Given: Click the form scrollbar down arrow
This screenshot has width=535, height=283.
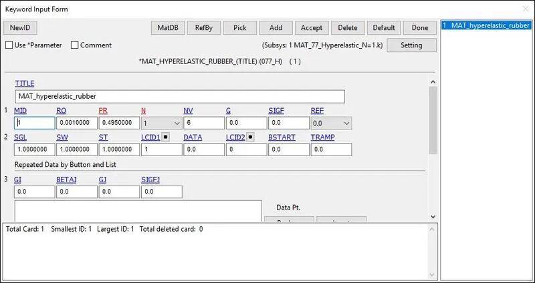Looking at the screenshot, I should click(x=433, y=217).
